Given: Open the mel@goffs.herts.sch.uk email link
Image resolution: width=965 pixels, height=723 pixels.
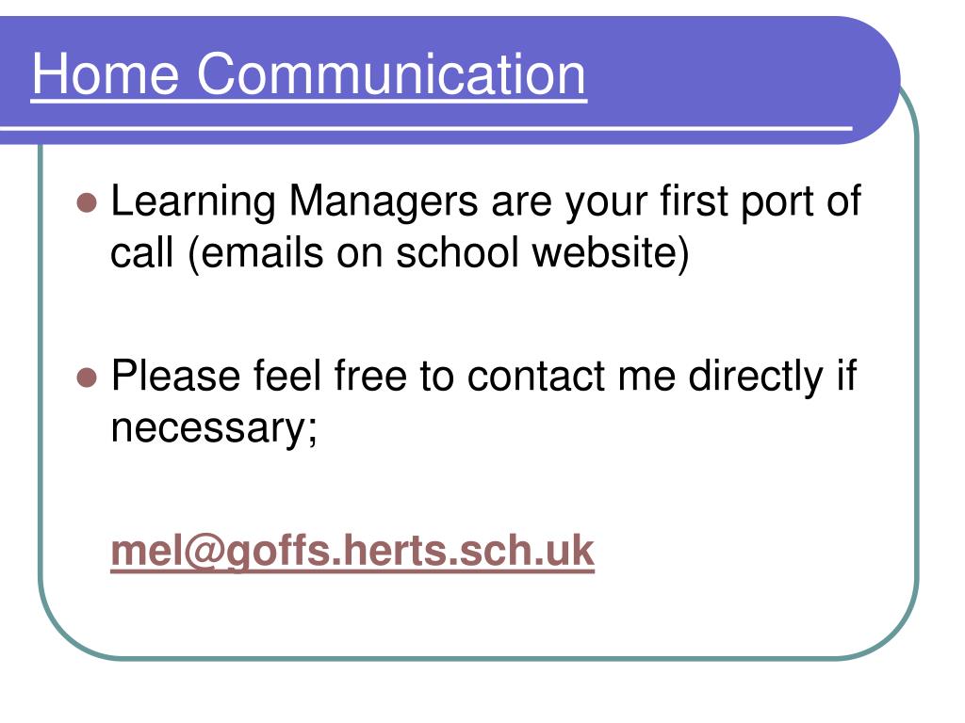Looking at the screenshot, I should [352, 550].
